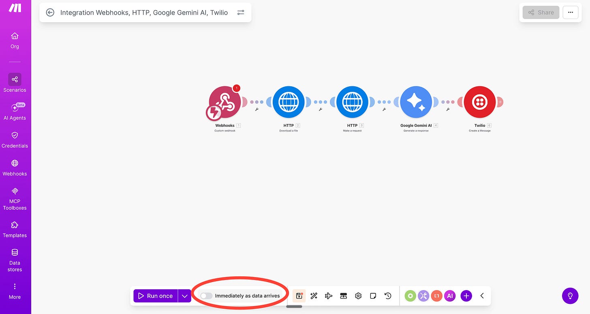Open the More menu in the sidebar
The width and height of the screenshot is (590, 314).
click(15, 291)
